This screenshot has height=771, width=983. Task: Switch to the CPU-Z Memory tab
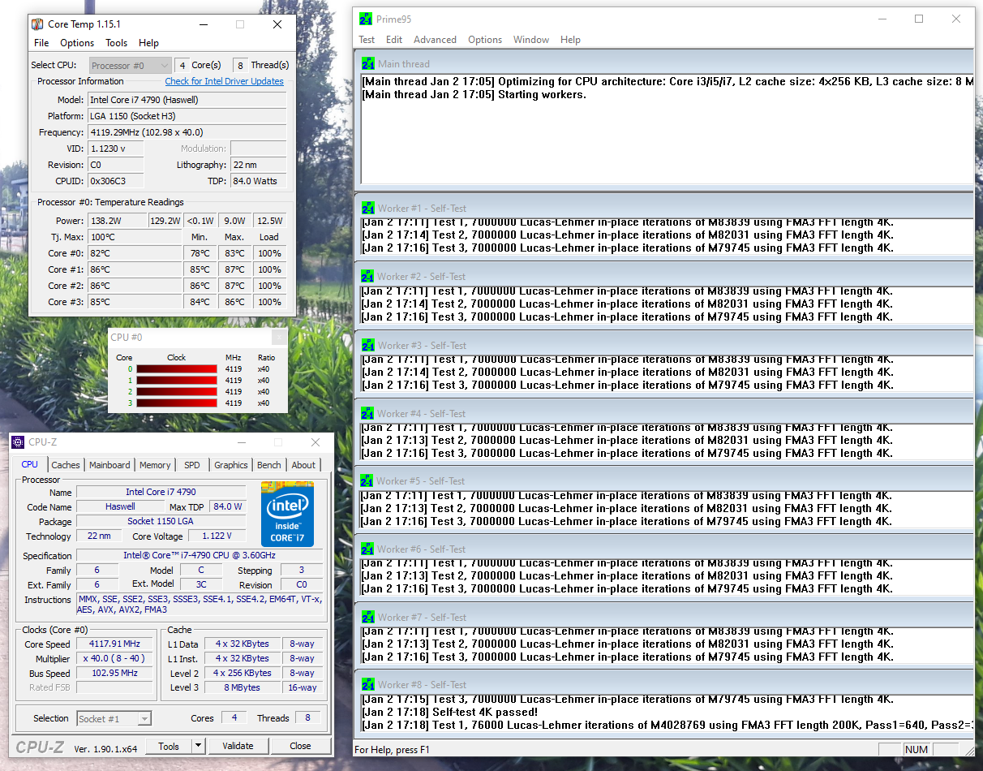tap(155, 465)
